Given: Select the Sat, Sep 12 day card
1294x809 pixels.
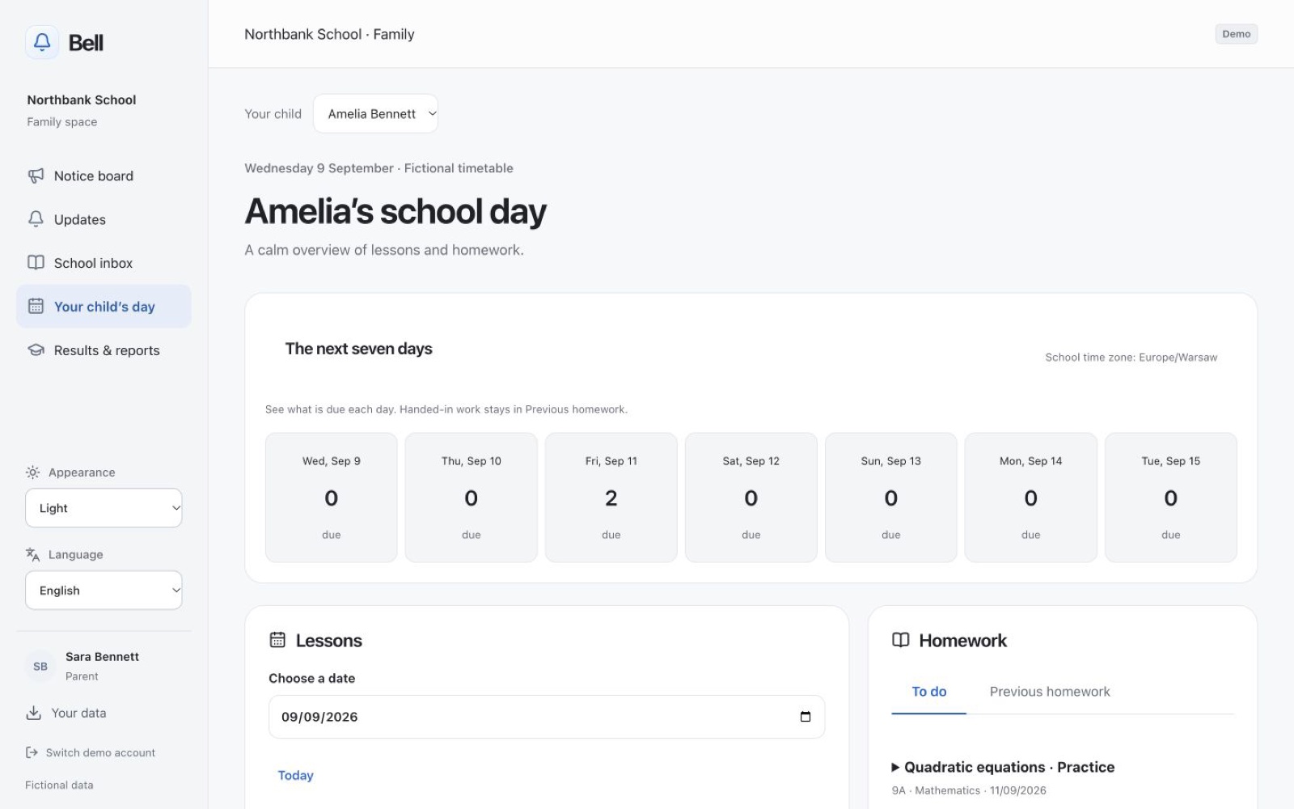Looking at the screenshot, I should pos(751,498).
